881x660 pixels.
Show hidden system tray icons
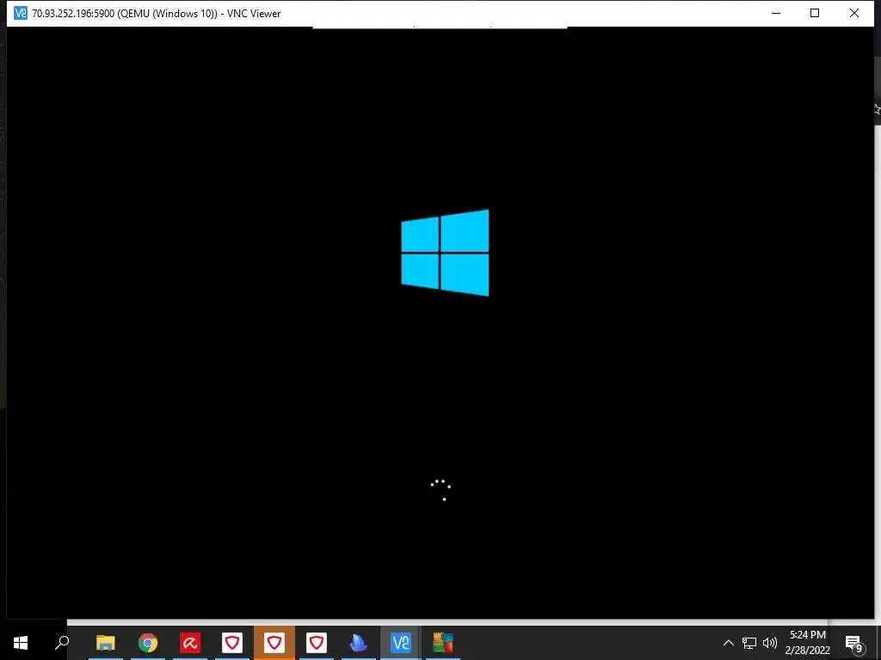(728, 643)
